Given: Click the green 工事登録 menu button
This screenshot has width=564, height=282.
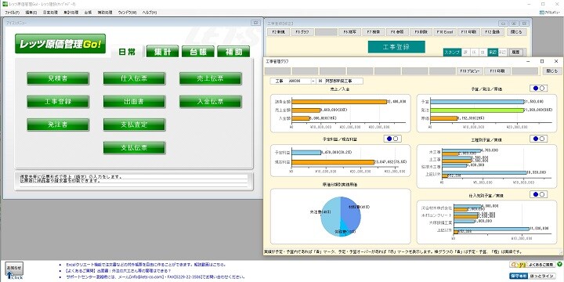Looking at the screenshot, I should tap(57, 101).
